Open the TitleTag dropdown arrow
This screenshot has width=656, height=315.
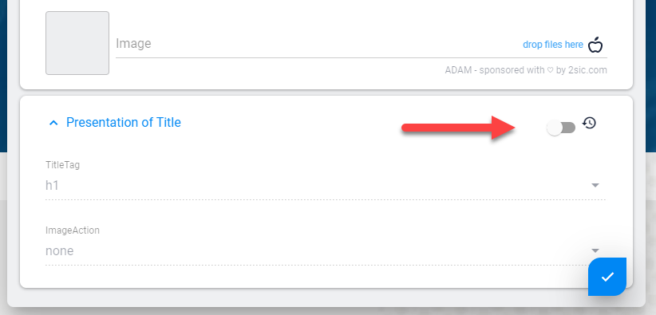(595, 185)
